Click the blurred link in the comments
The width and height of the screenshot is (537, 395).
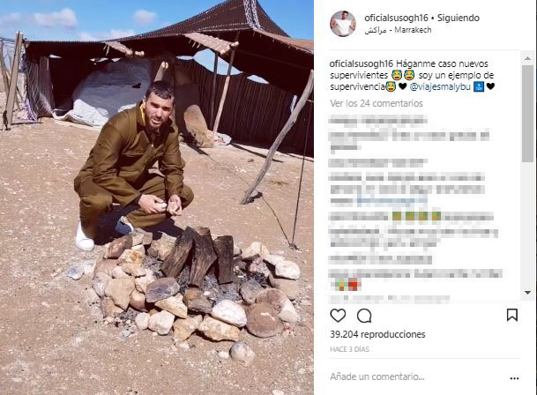[x=392, y=202]
